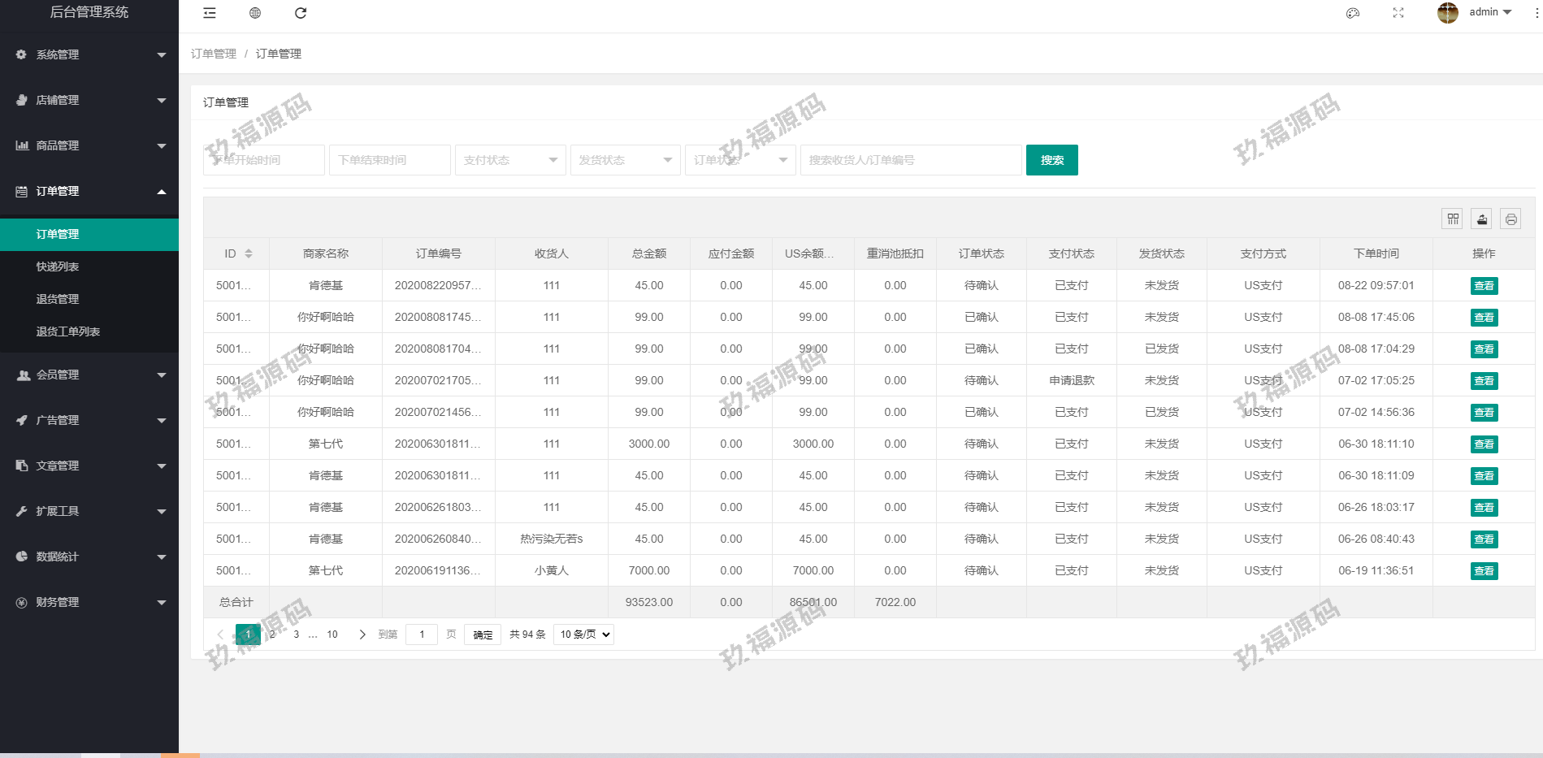Screen dimensions: 1543x758
Task: Open the column filter grid icon
Action: [x=1453, y=219]
